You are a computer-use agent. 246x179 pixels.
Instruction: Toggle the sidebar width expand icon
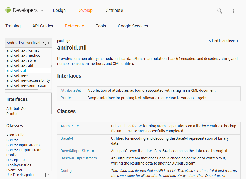[48, 175]
